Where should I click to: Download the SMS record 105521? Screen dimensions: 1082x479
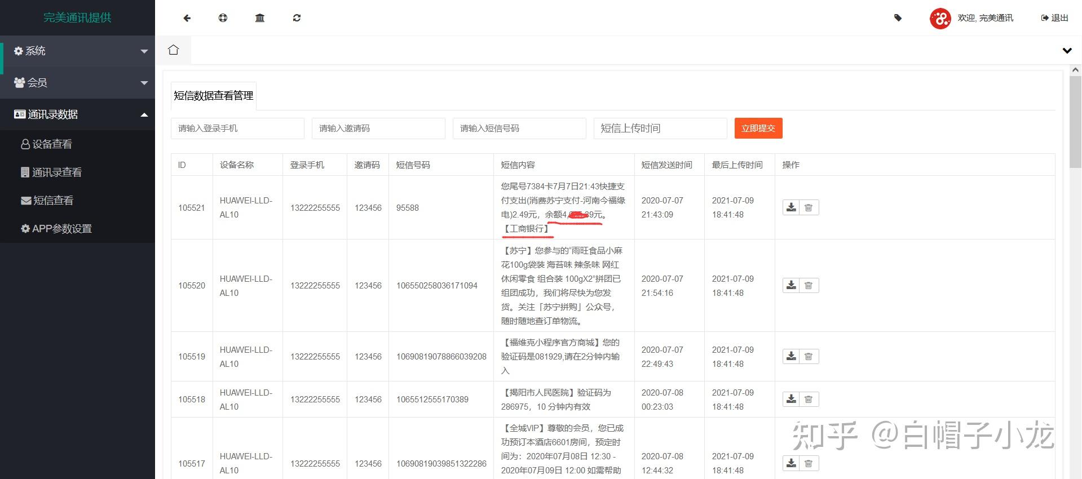[792, 207]
